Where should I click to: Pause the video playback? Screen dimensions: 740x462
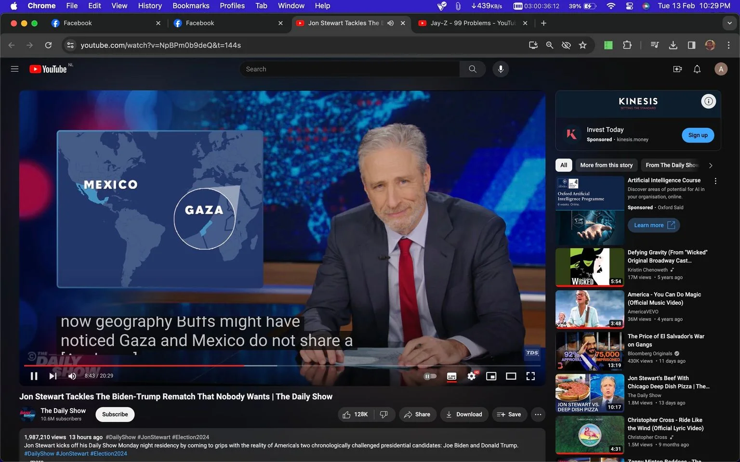pos(34,376)
